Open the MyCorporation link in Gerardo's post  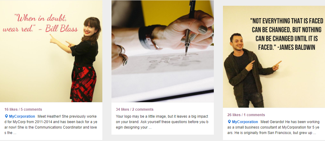[x=245, y=122]
